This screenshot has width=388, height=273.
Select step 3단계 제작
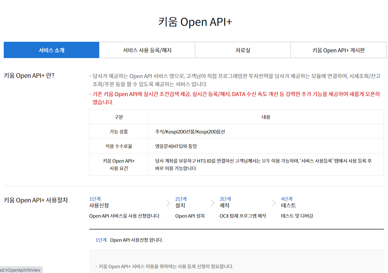[225, 202]
